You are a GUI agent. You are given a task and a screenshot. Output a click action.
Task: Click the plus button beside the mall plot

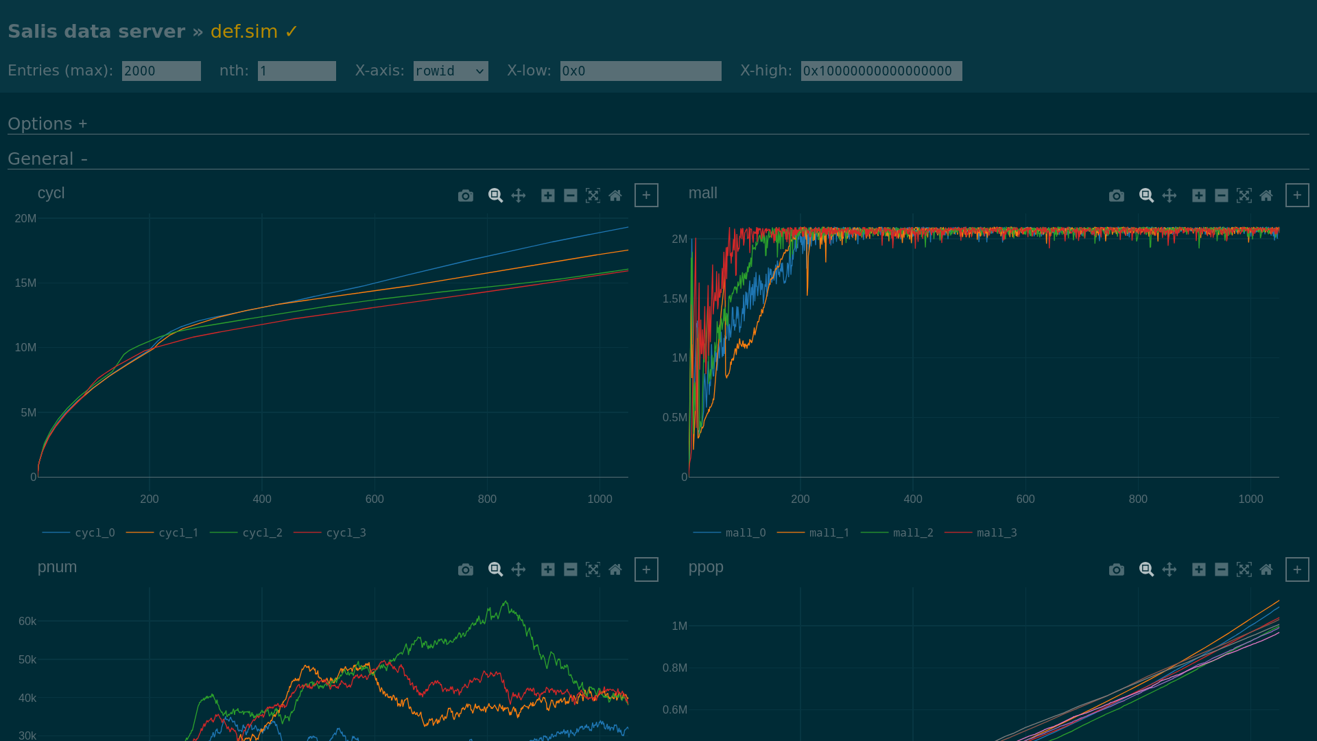click(1297, 196)
